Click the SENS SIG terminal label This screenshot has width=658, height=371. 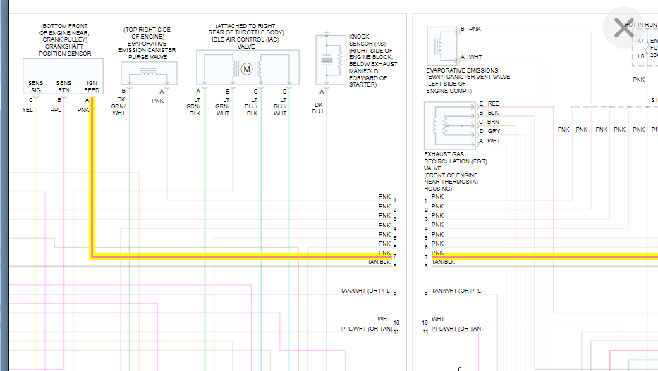36,87
